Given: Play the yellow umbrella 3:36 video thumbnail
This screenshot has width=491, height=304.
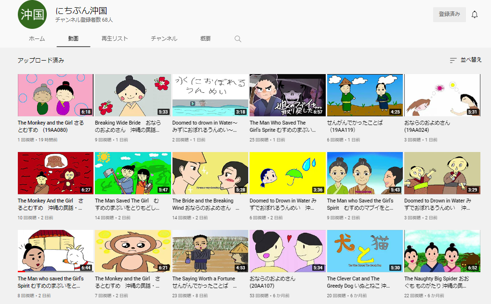Looking at the screenshot, I should click(287, 173).
